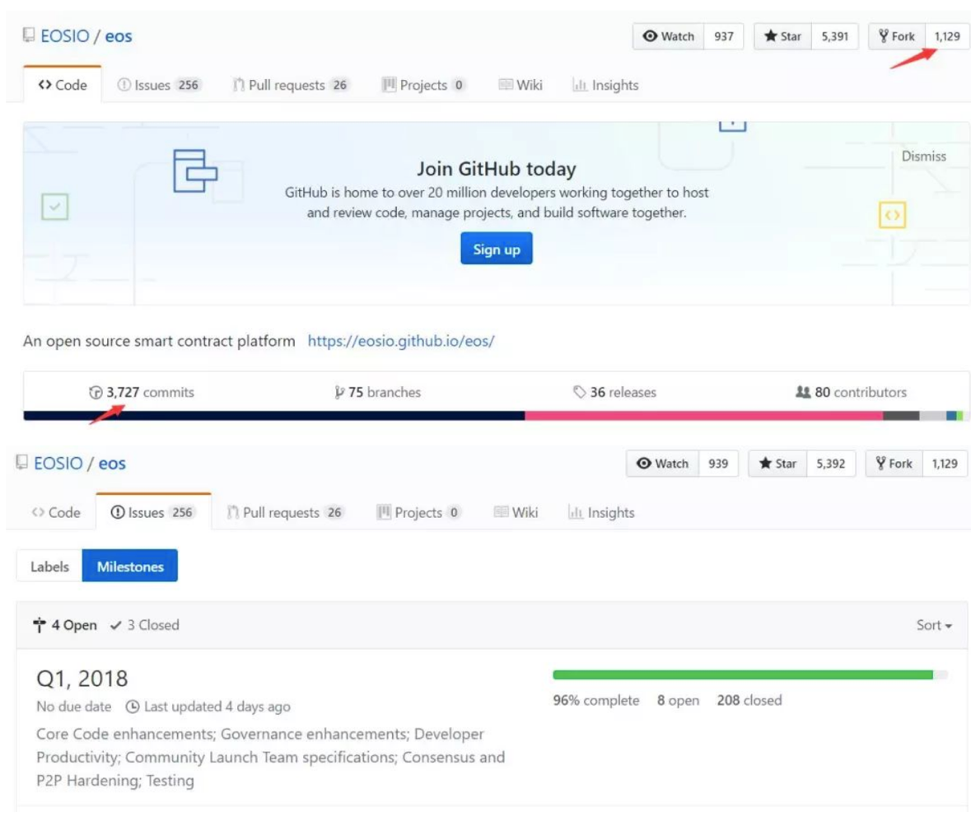Open the 939 watchers count
The height and width of the screenshot is (821, 971).
718,464
